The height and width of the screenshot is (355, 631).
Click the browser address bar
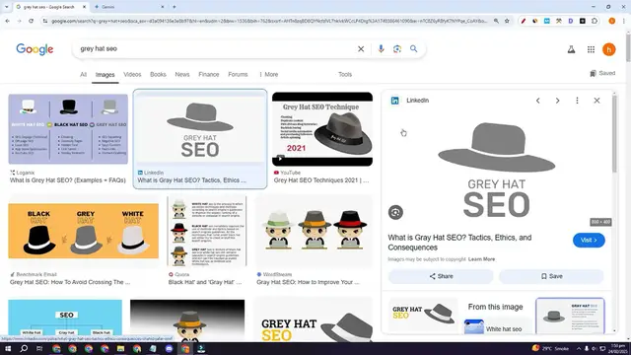tap(269, 21)
